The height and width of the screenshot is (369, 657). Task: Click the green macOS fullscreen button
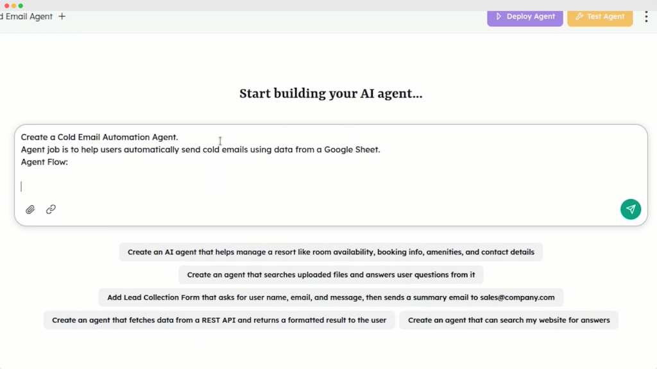point(20,5)
